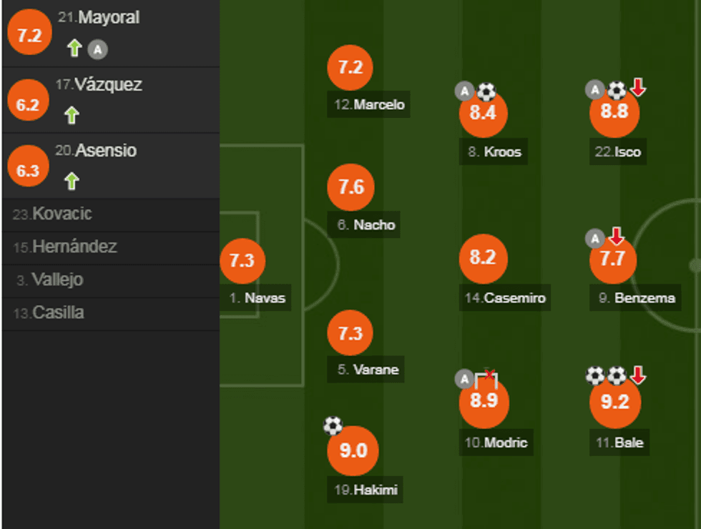The width and height of the screenshot is (701, 529).
Task: Click the red substituted-off arrow above Isco
Action: pyautogui.click(x=638, y=89)
